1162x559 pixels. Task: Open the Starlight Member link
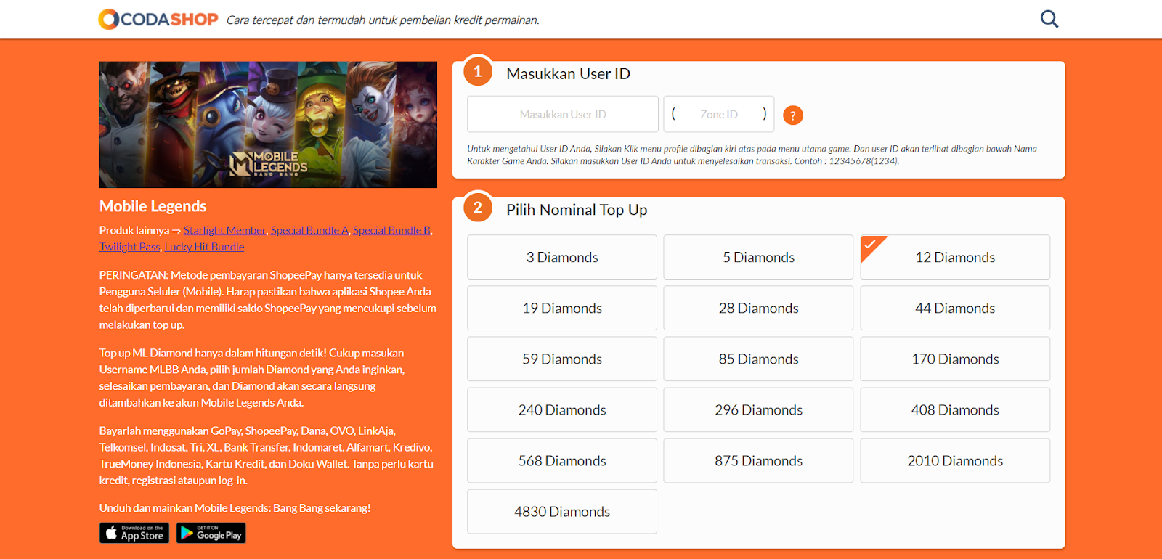click(x=224, y=230)
